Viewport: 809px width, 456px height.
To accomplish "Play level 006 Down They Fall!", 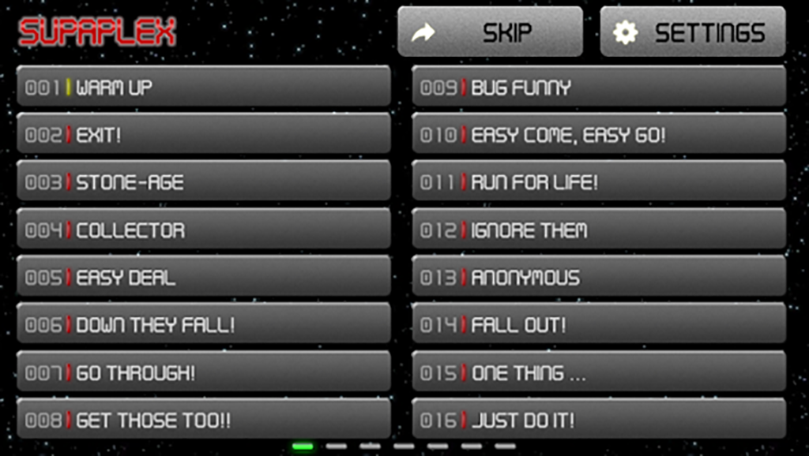I will coord(204,324).
